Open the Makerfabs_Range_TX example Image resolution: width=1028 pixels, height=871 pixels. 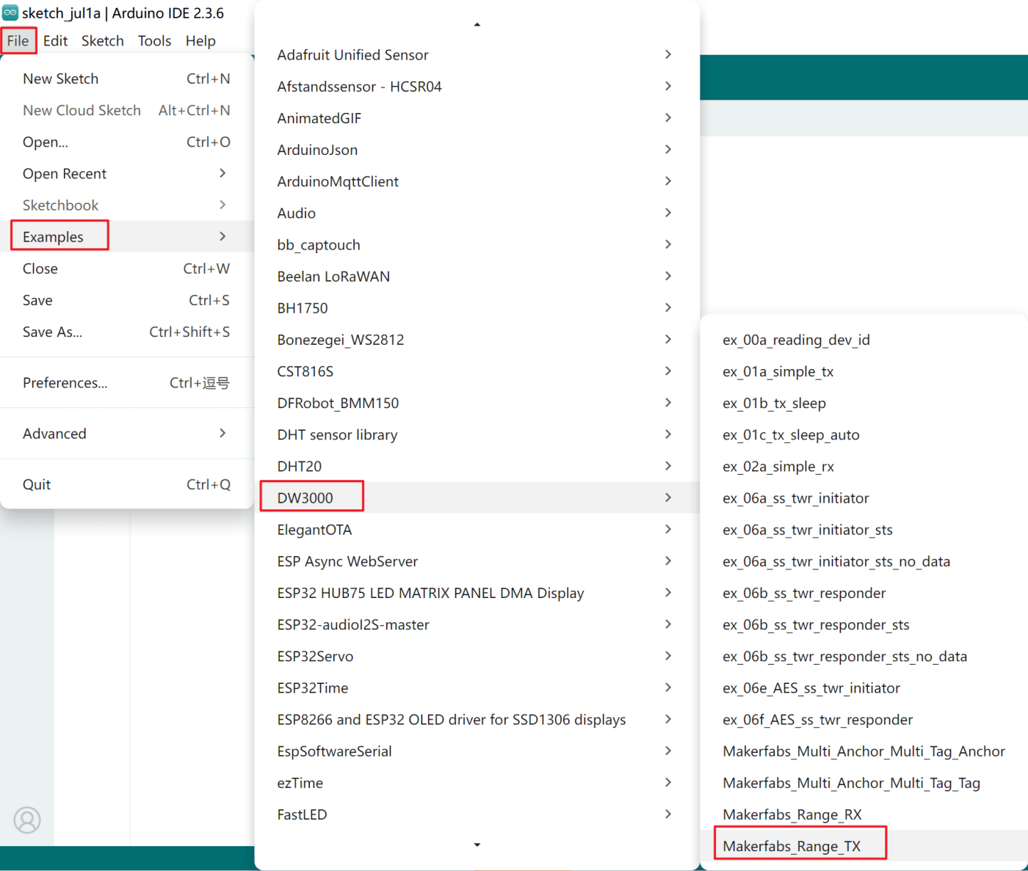864,846
